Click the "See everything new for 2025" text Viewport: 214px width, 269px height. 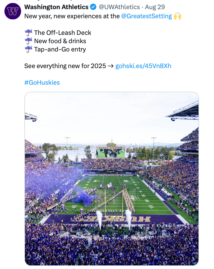65,66
